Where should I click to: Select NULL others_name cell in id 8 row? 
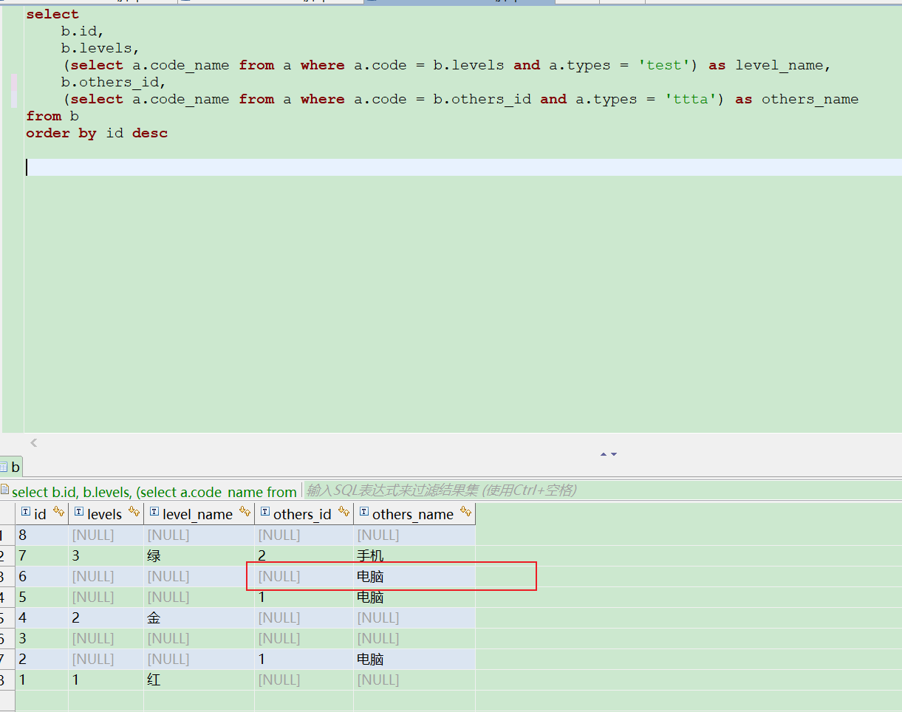414,535
